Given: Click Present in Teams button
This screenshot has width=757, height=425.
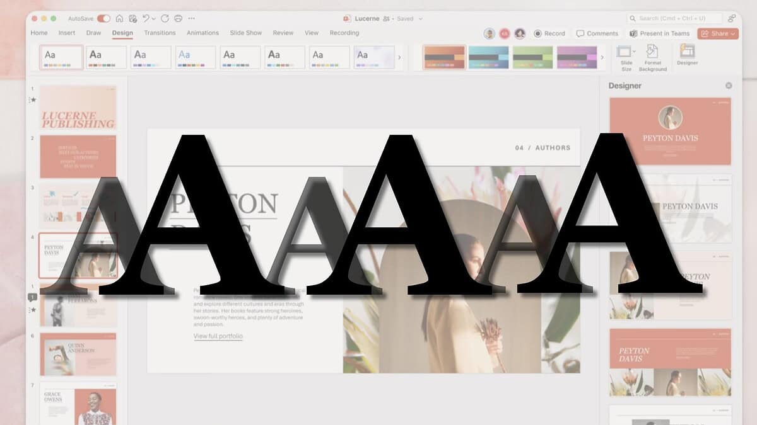Looking at the screenshot, I should point(660,33).
